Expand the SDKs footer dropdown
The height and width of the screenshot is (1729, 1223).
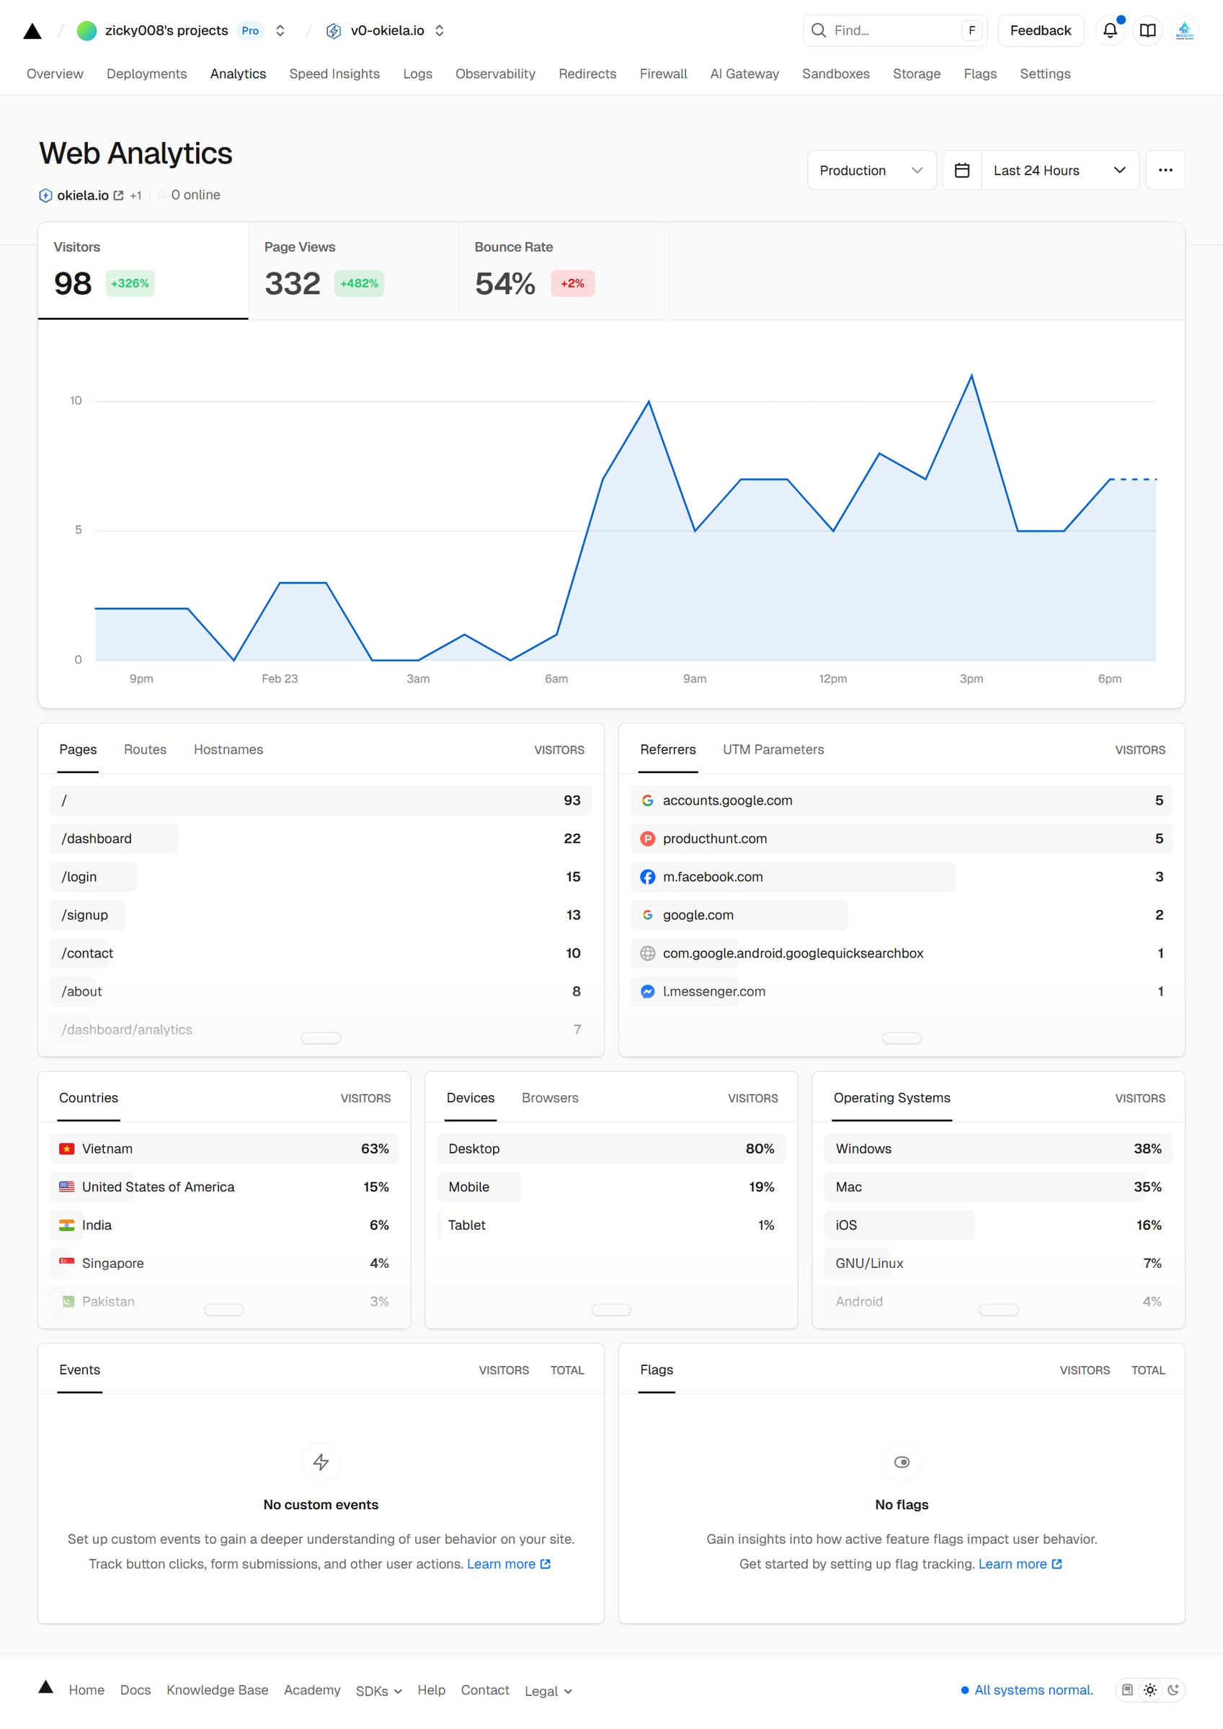point(378,1691)
